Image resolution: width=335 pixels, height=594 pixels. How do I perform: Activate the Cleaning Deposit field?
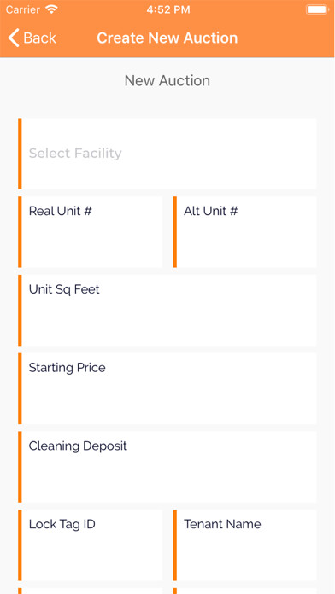click(x=167, y=467)
